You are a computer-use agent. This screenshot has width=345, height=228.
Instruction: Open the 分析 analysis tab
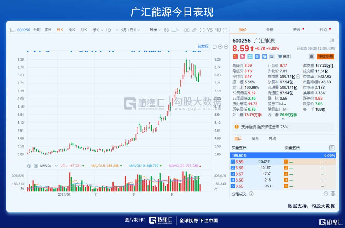(270, 30)
